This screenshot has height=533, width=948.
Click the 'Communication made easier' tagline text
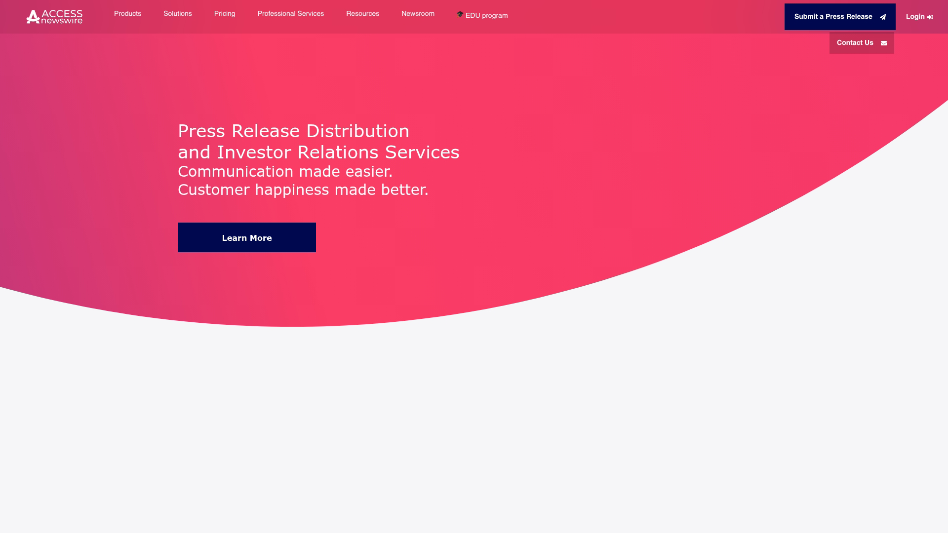pyautogui.click(x=285, y=171)
